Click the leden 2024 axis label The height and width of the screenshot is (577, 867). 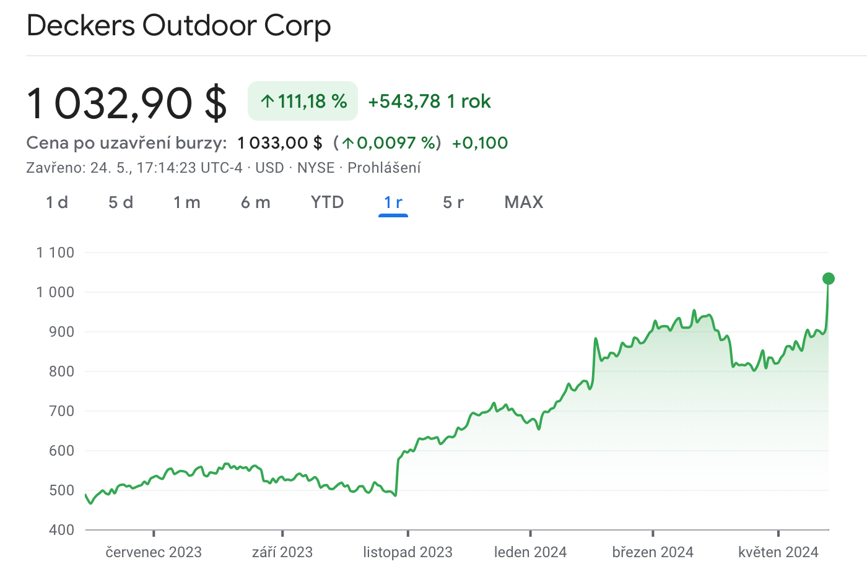coord(531,552)
